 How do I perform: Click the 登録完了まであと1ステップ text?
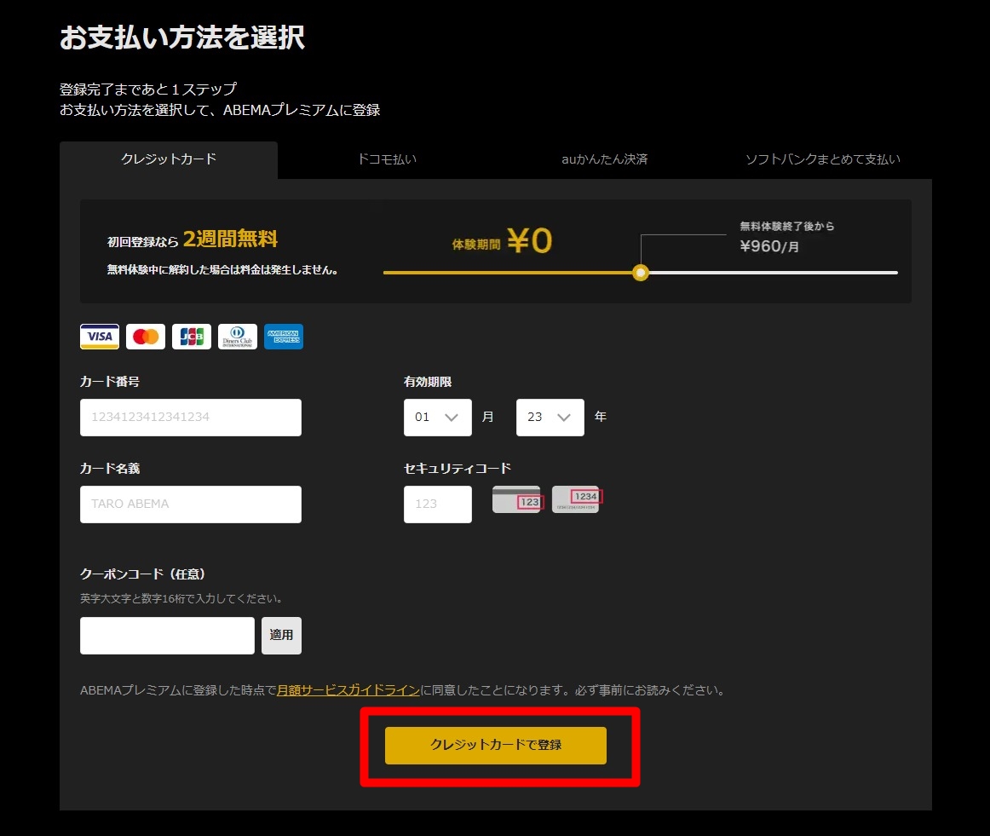click(148, 89)
